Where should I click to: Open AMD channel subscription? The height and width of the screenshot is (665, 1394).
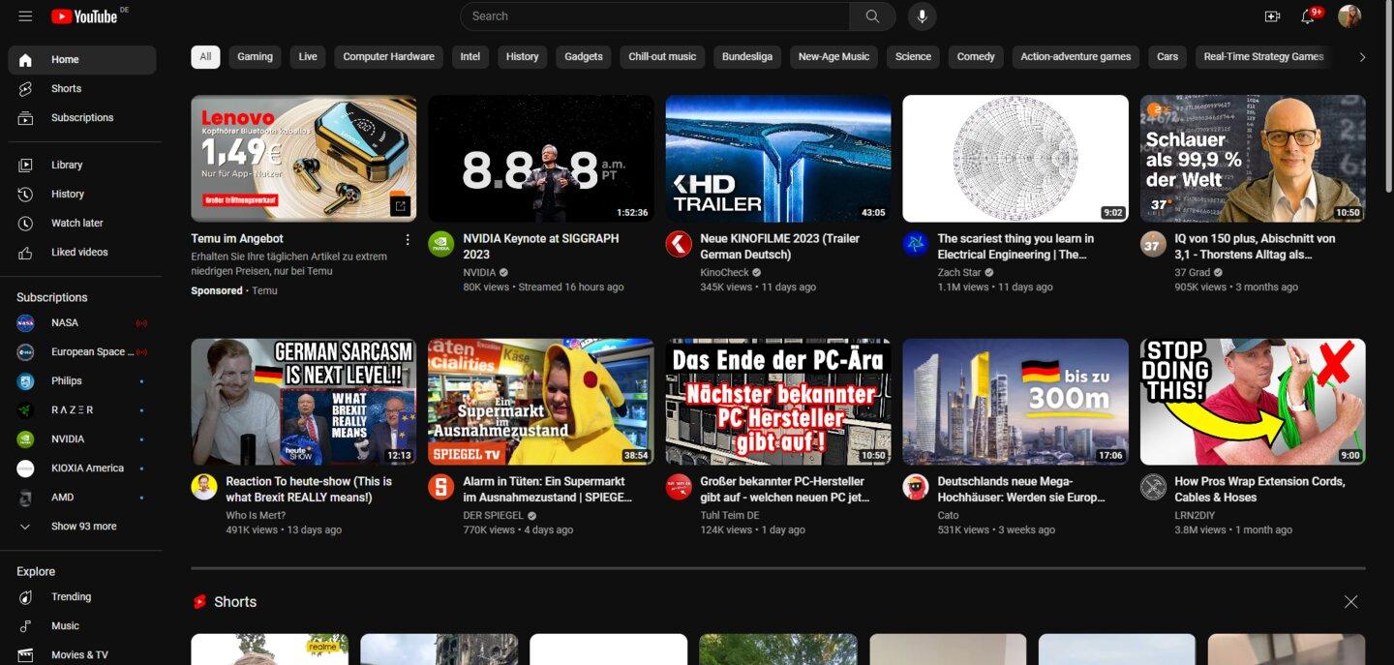coord(82,498)
